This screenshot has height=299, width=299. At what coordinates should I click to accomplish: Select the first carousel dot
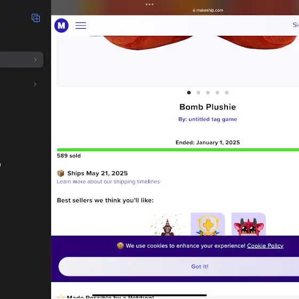click(x=189, y=93)
